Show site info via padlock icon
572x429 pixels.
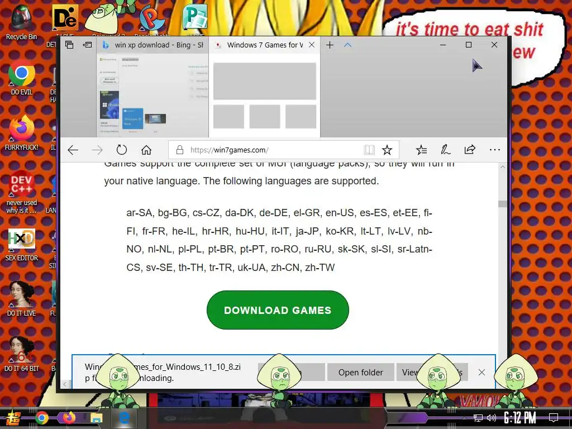179,150
